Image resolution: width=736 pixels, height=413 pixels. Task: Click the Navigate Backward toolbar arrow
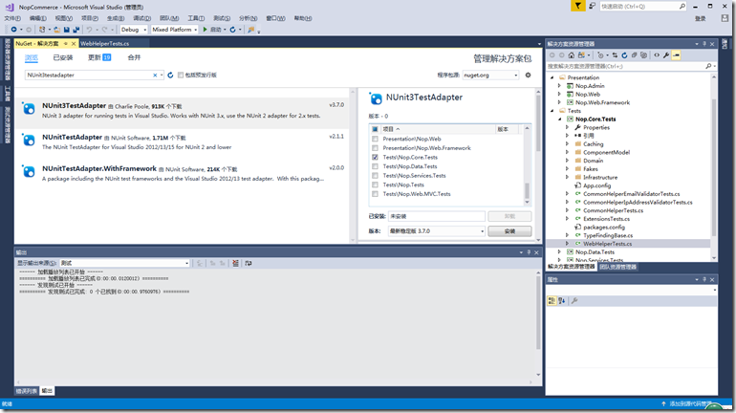[x=13, y=30]
